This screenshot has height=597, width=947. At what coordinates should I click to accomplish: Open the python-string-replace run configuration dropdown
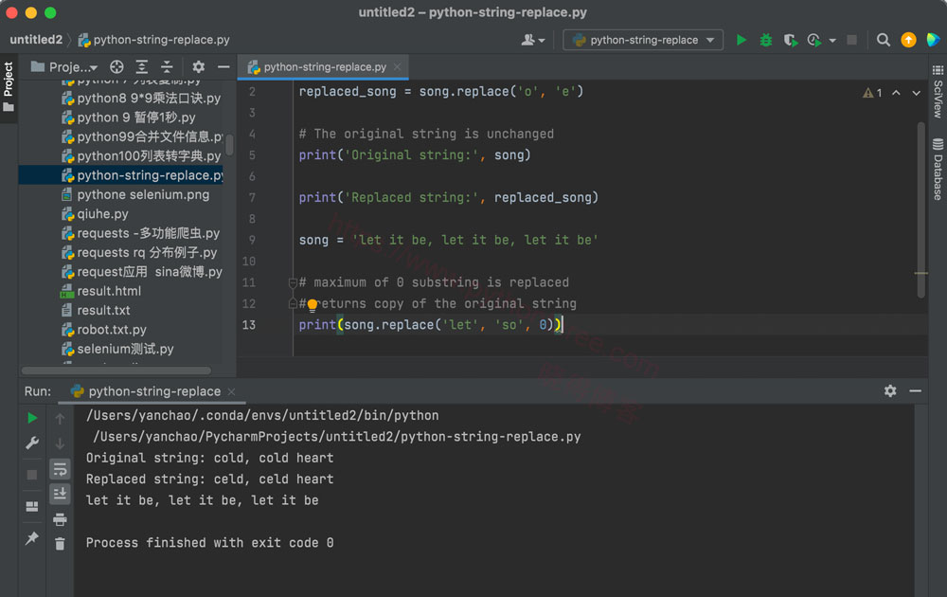coord(643,40)
